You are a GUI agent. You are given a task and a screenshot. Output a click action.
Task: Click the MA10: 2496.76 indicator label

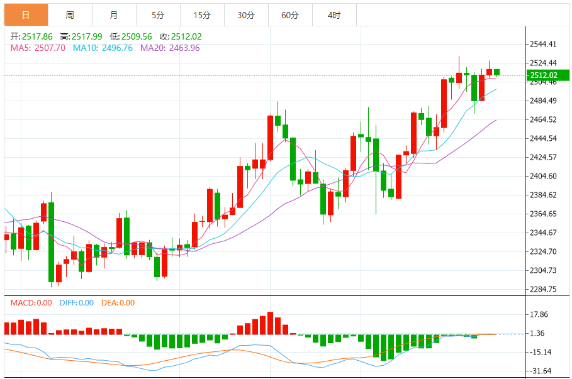point(103,48)
